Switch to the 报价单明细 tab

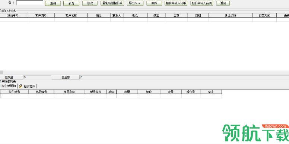9,86
